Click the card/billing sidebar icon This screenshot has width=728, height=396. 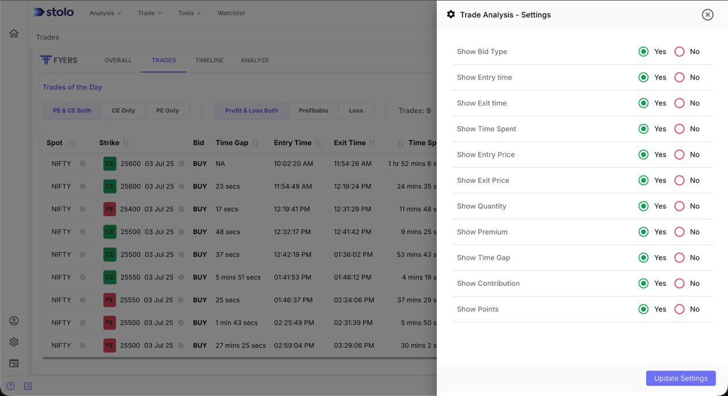tap(14, 364)
